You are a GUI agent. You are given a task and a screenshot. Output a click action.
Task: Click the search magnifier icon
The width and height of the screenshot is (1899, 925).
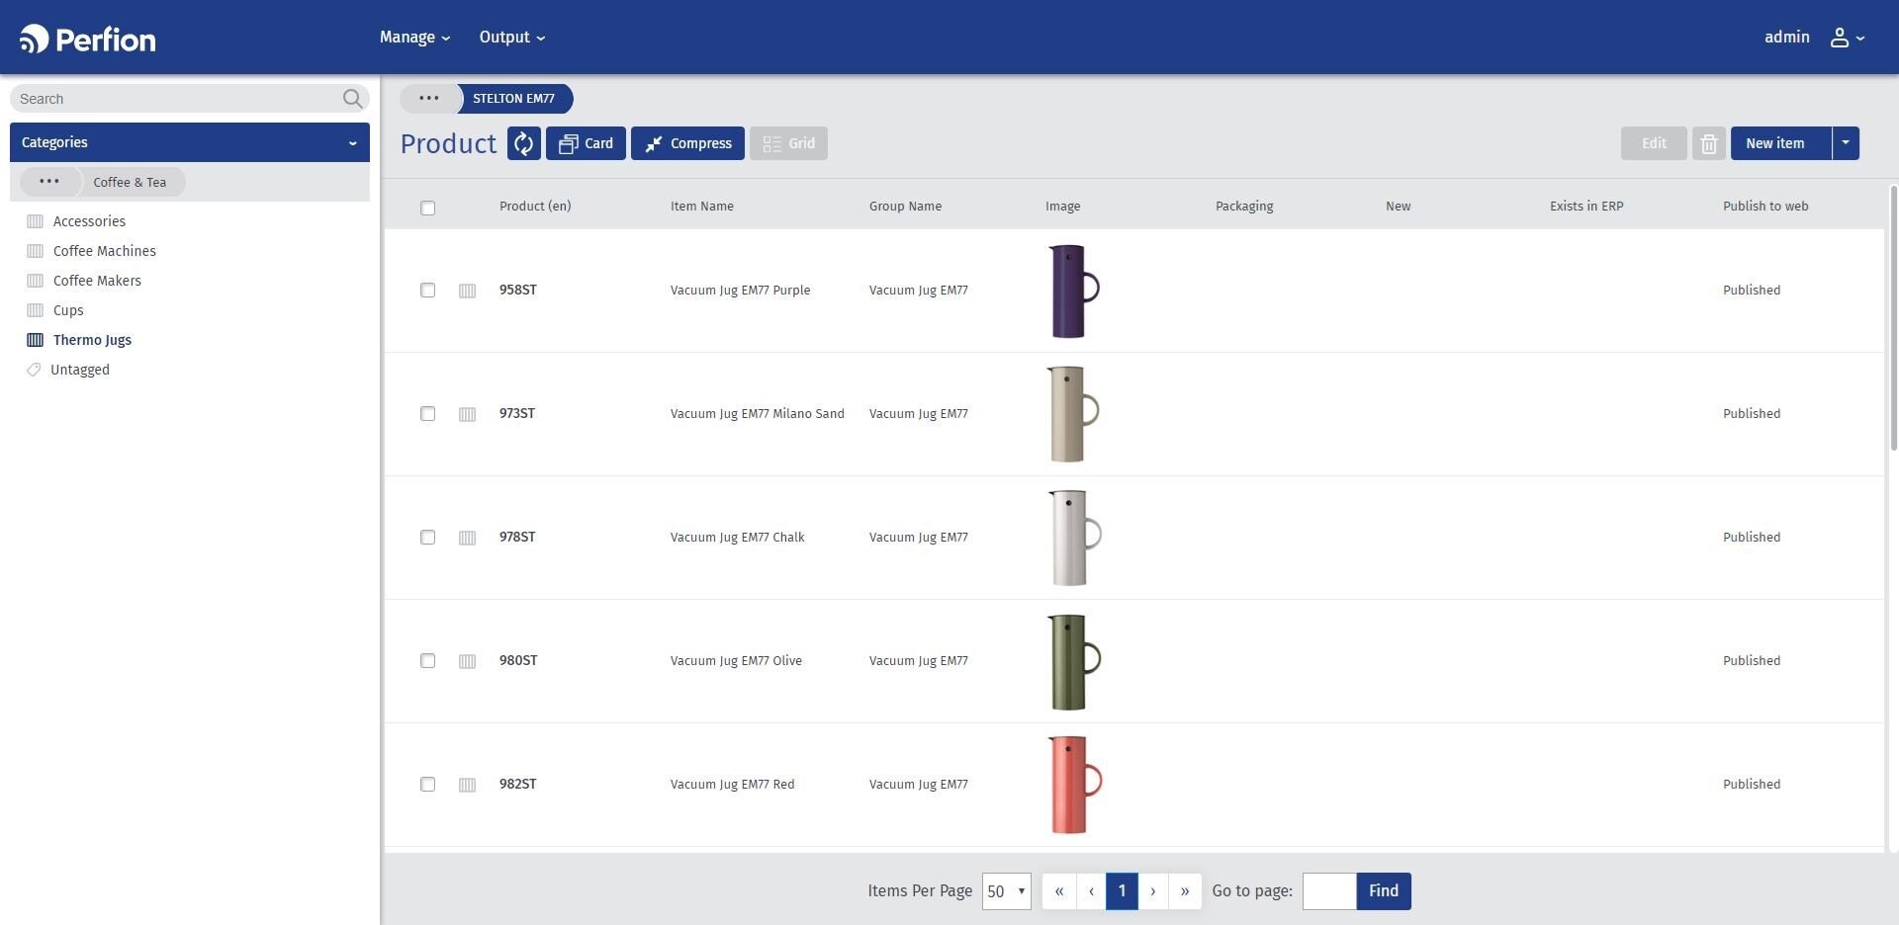(x=352, y=98)
